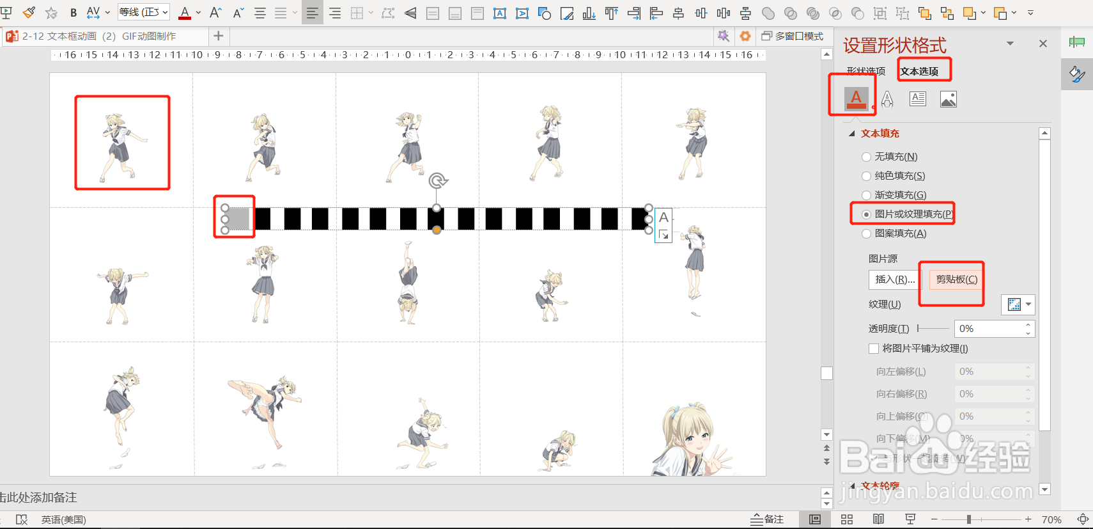Switch to reading view icon

click(x=879, y=519)
